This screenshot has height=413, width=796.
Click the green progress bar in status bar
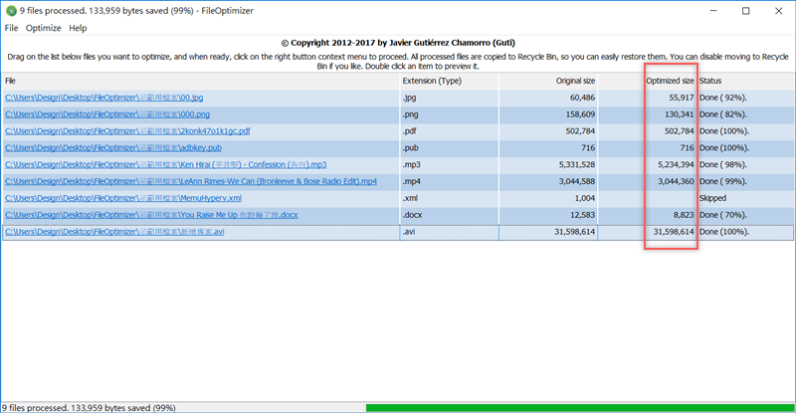pyautogui.click(x=577, y=407)
